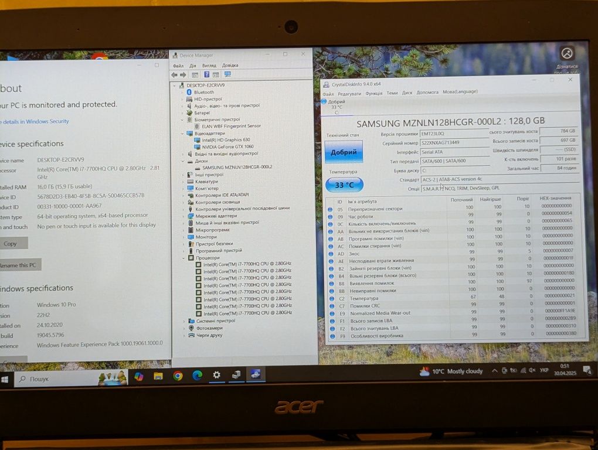Screen dimensions: 598x450
Task: Collapse the Процесори category
Action: coord(184,258)
